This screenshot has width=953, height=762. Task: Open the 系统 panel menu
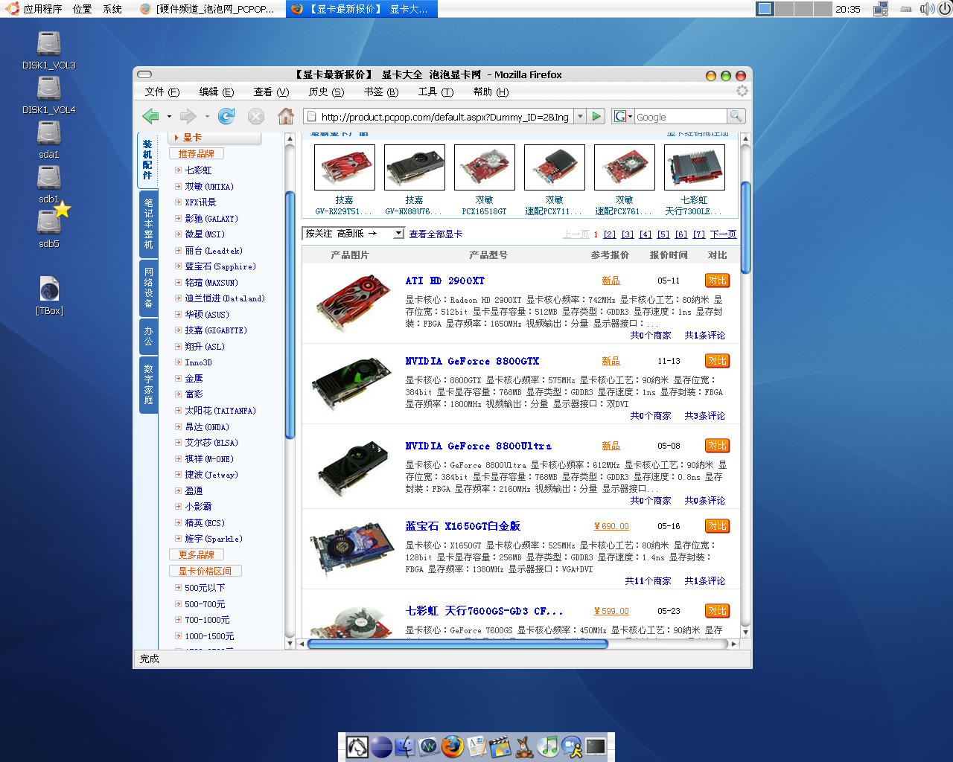coord(112,9)
